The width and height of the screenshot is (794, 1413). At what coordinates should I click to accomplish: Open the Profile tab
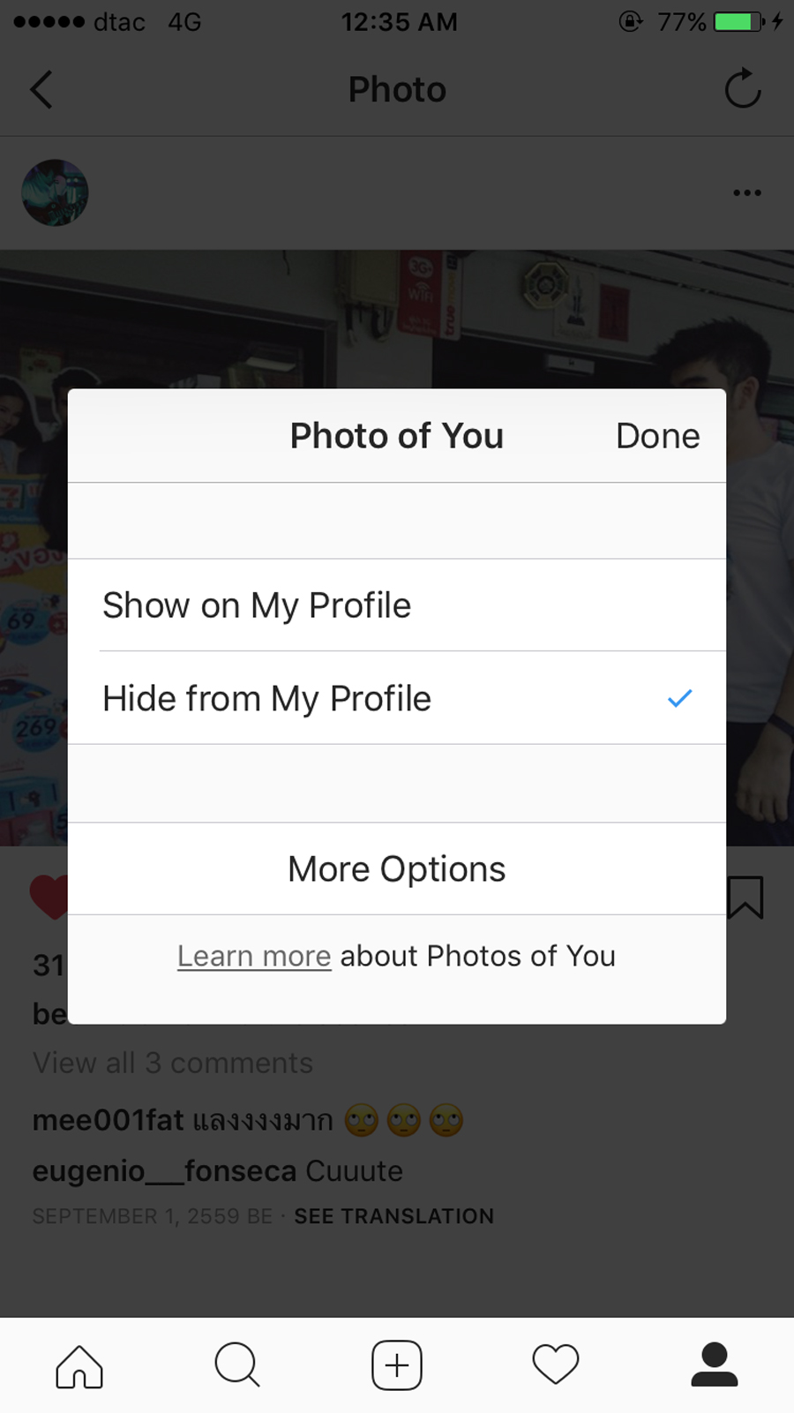click(714, 1365)
